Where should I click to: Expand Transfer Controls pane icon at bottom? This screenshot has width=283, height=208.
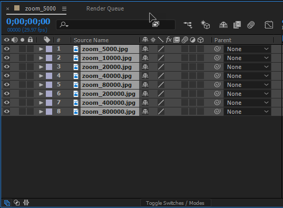[x=17, y=203]
